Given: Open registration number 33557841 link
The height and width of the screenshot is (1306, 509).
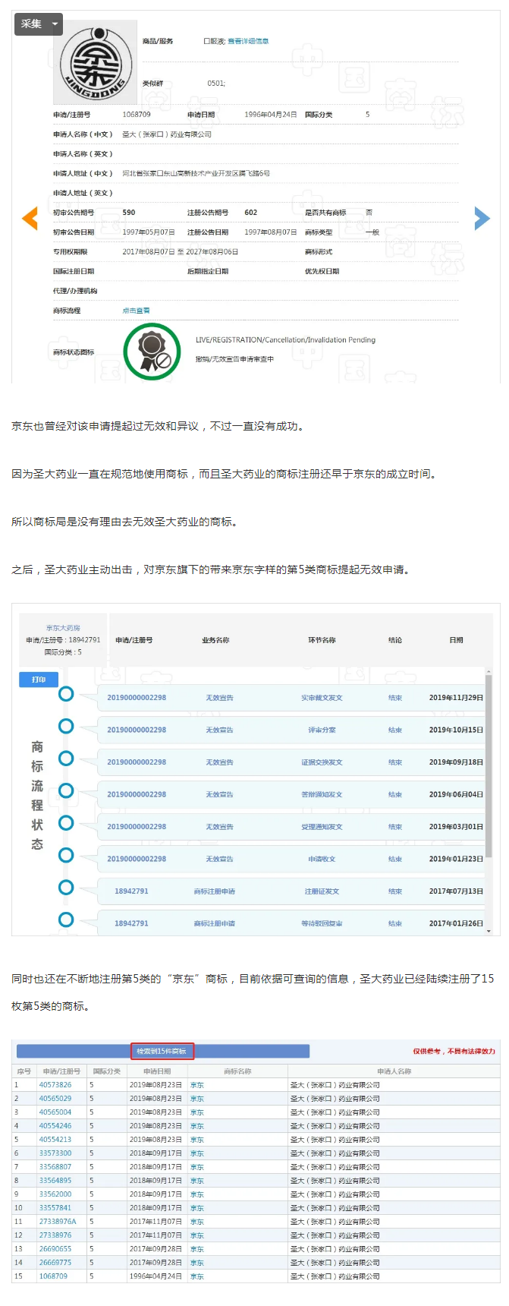Looking at the screenshot, I should [x=55, y=1208].
